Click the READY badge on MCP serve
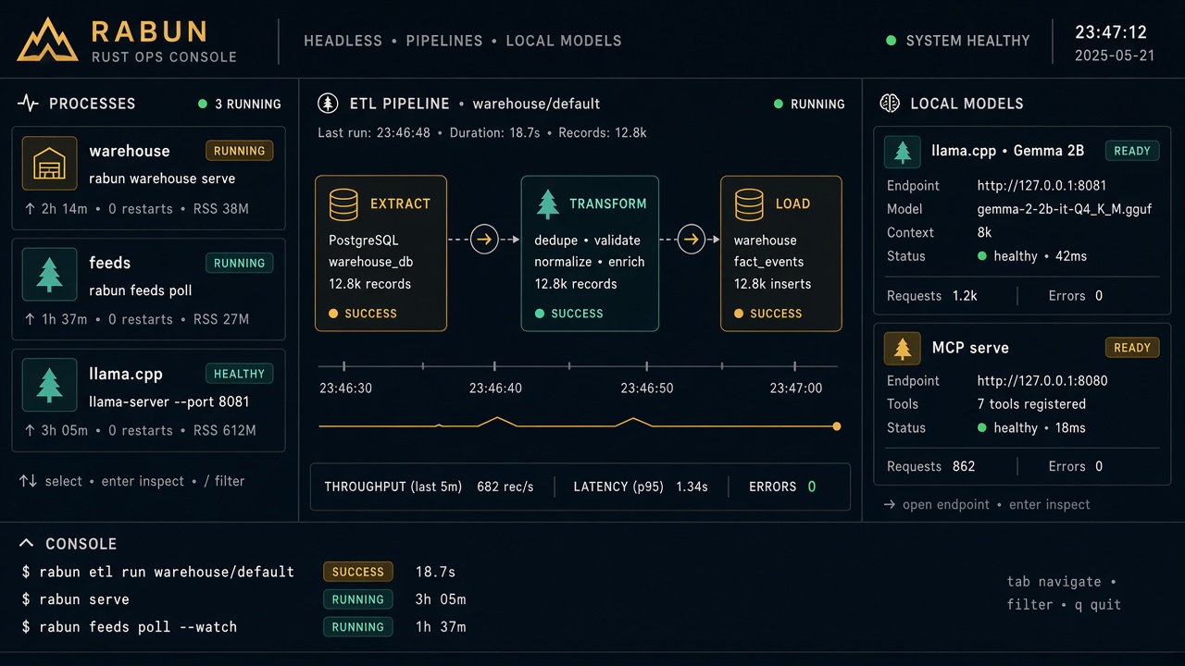 pyautogui.click(x=1132, y=348)
